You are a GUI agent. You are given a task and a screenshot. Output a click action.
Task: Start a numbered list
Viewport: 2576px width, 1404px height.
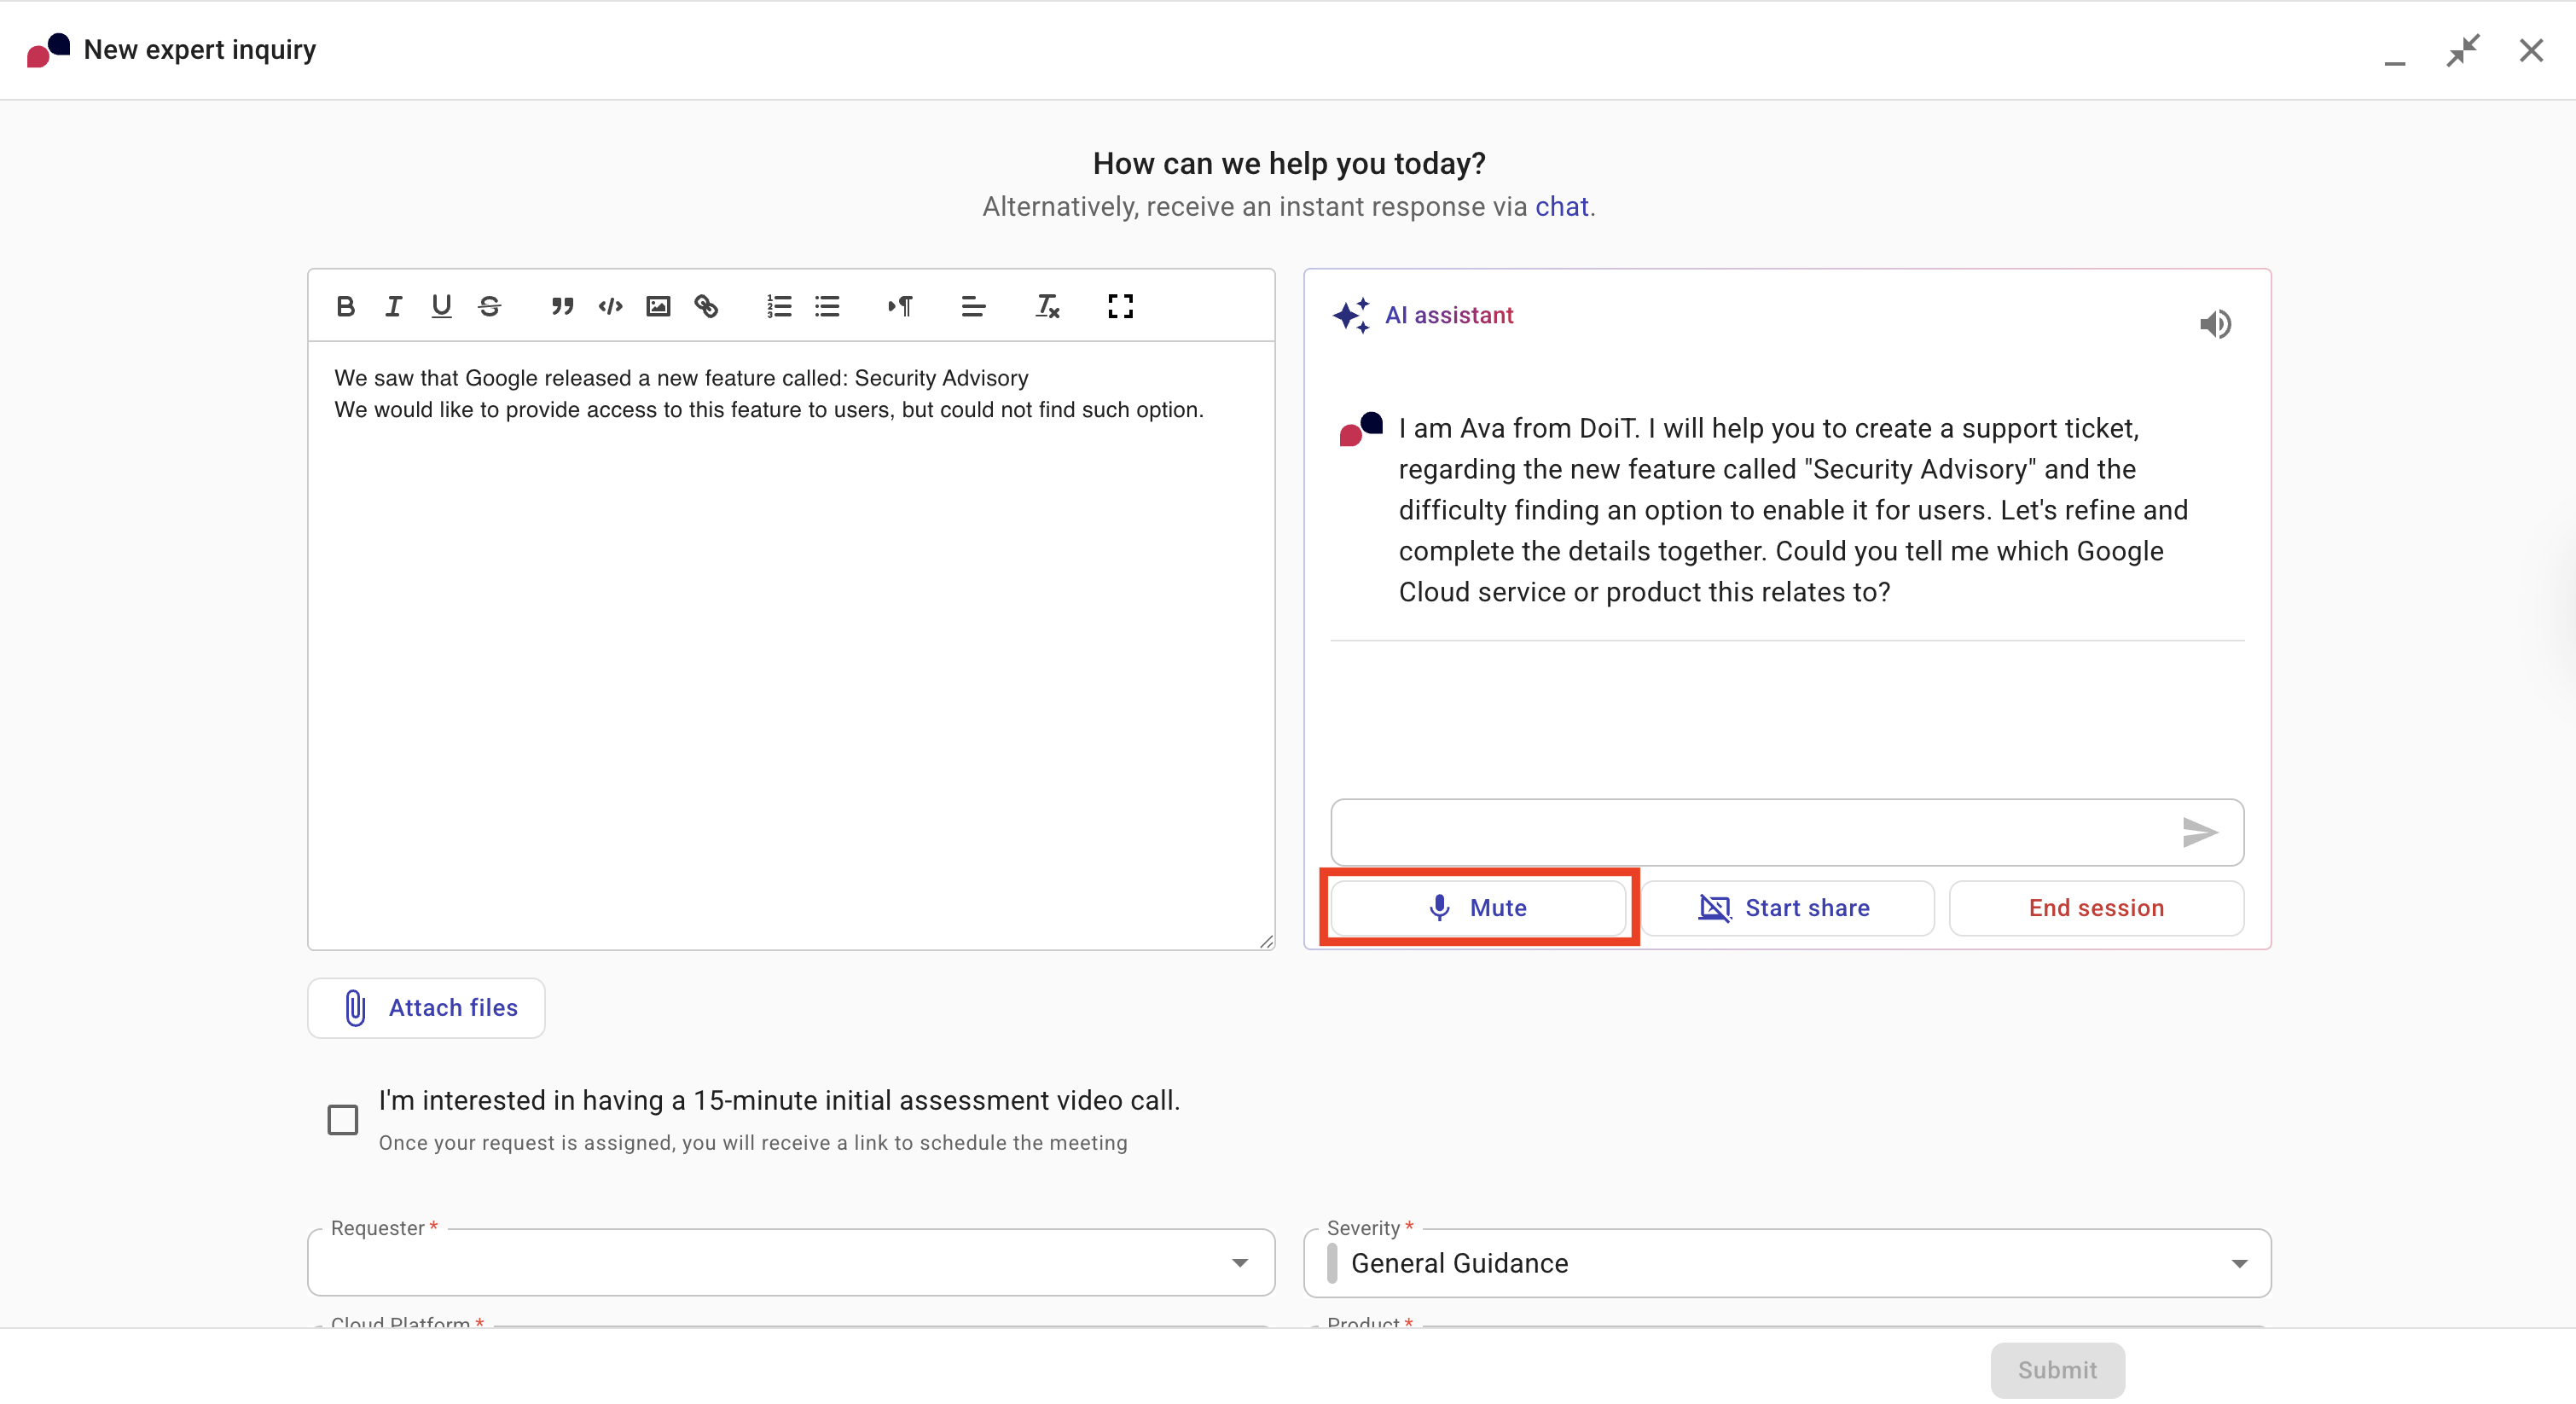point(779,306)
